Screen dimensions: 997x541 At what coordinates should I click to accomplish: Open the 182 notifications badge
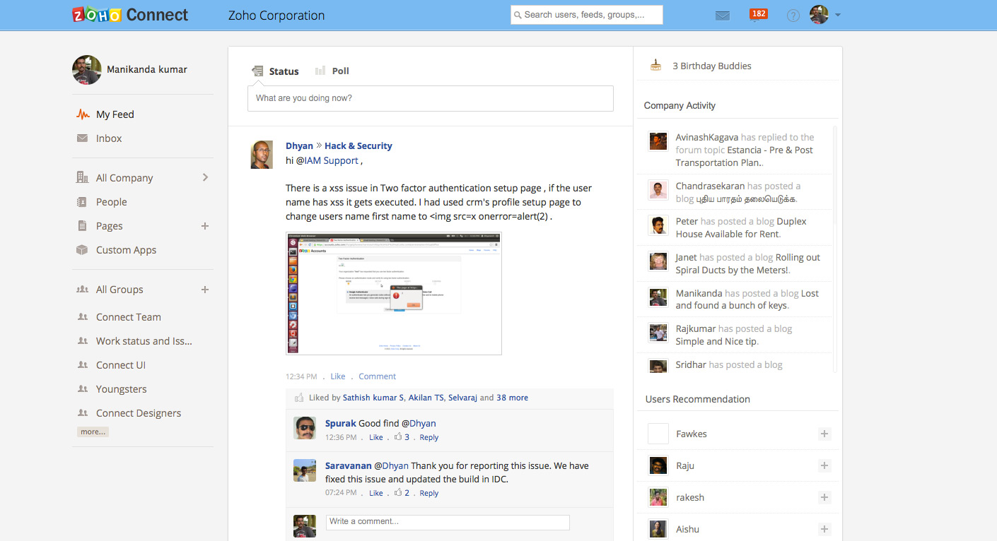tap(758, 14)
